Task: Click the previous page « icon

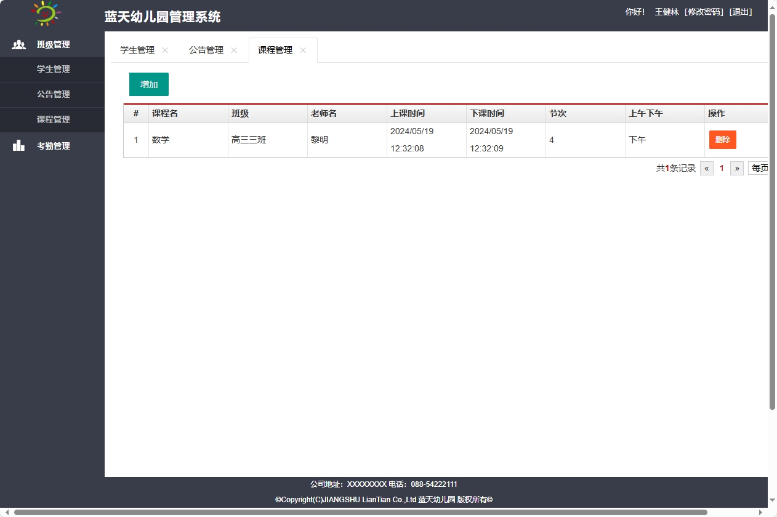Action: coord(706,167)
